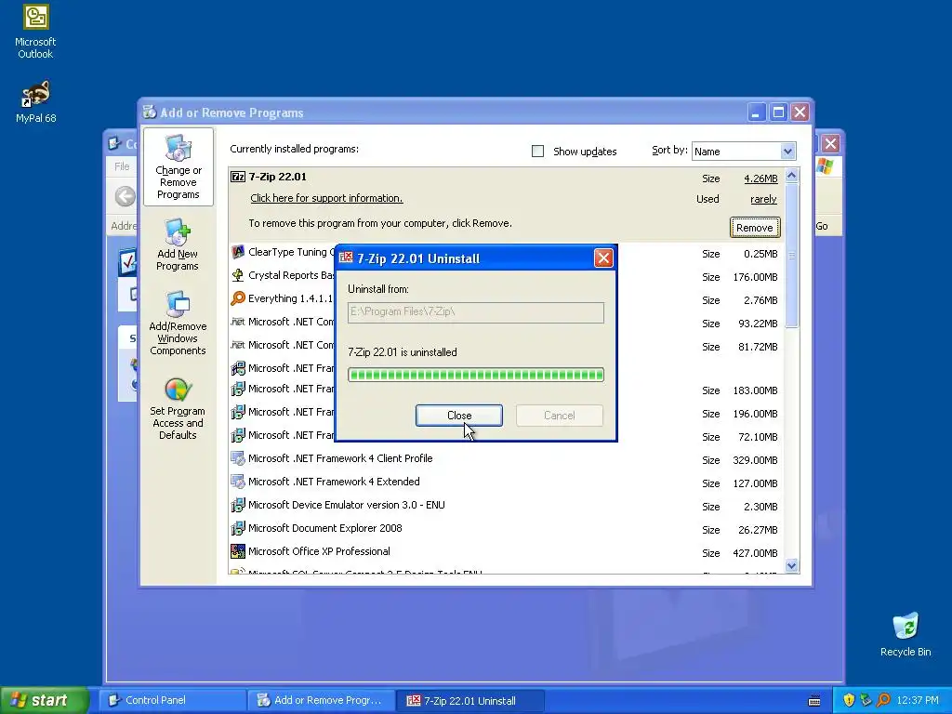Select Microsoft Document Explorer 2008 row
Viewport: 952px width, 714px height.
point(507,529)
